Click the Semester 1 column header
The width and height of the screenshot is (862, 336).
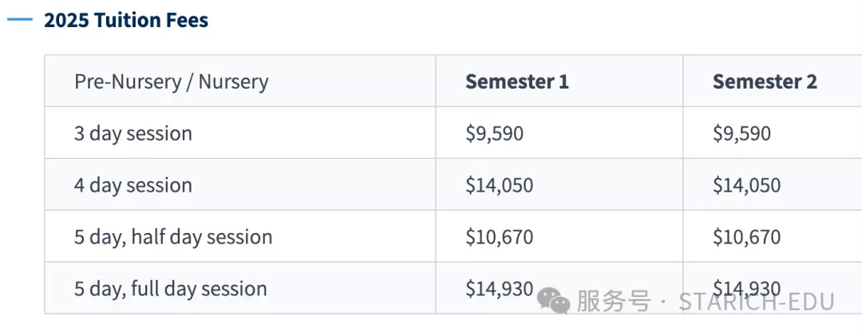pos(516,82)
